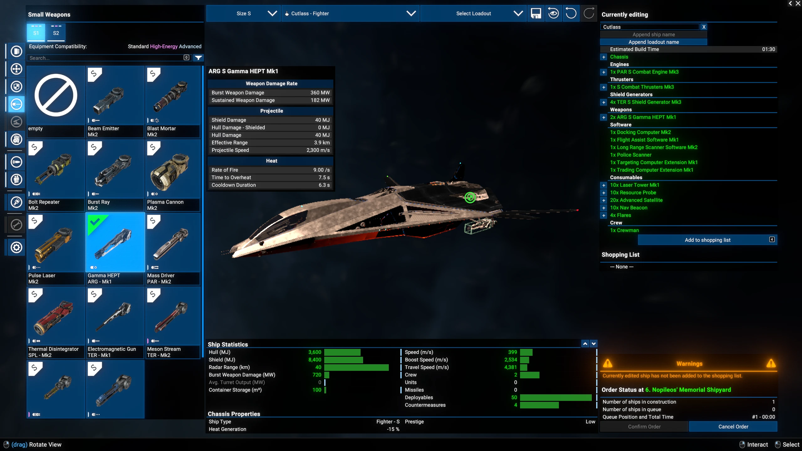802x451 pixels.
Task: Open the Crew category in the sidebar
Action: tap(16, 179)
